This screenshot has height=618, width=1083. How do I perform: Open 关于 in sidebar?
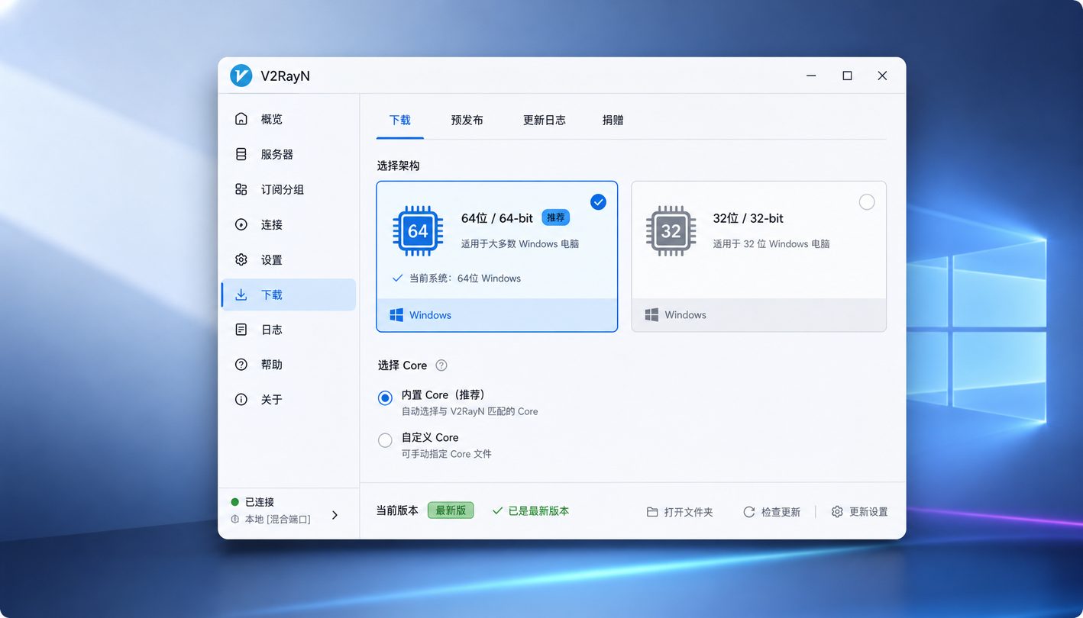click(x=289, y=400)
